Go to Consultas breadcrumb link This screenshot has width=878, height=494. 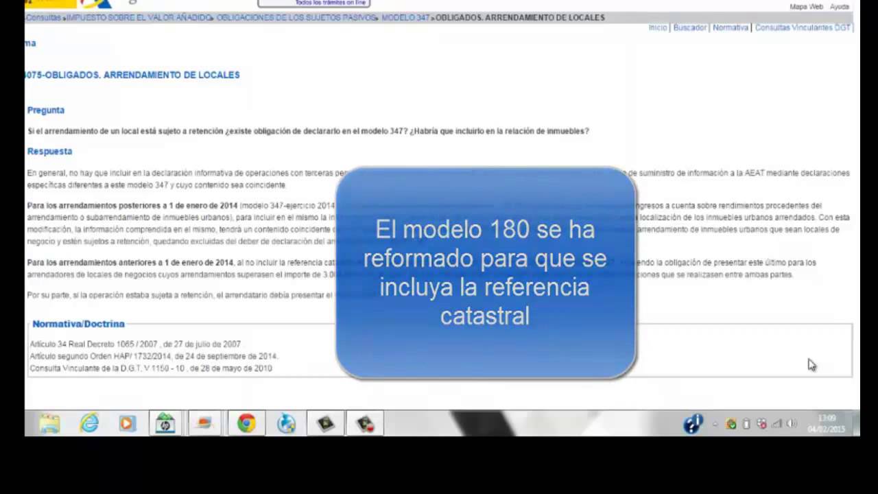(x=43, y=17)
